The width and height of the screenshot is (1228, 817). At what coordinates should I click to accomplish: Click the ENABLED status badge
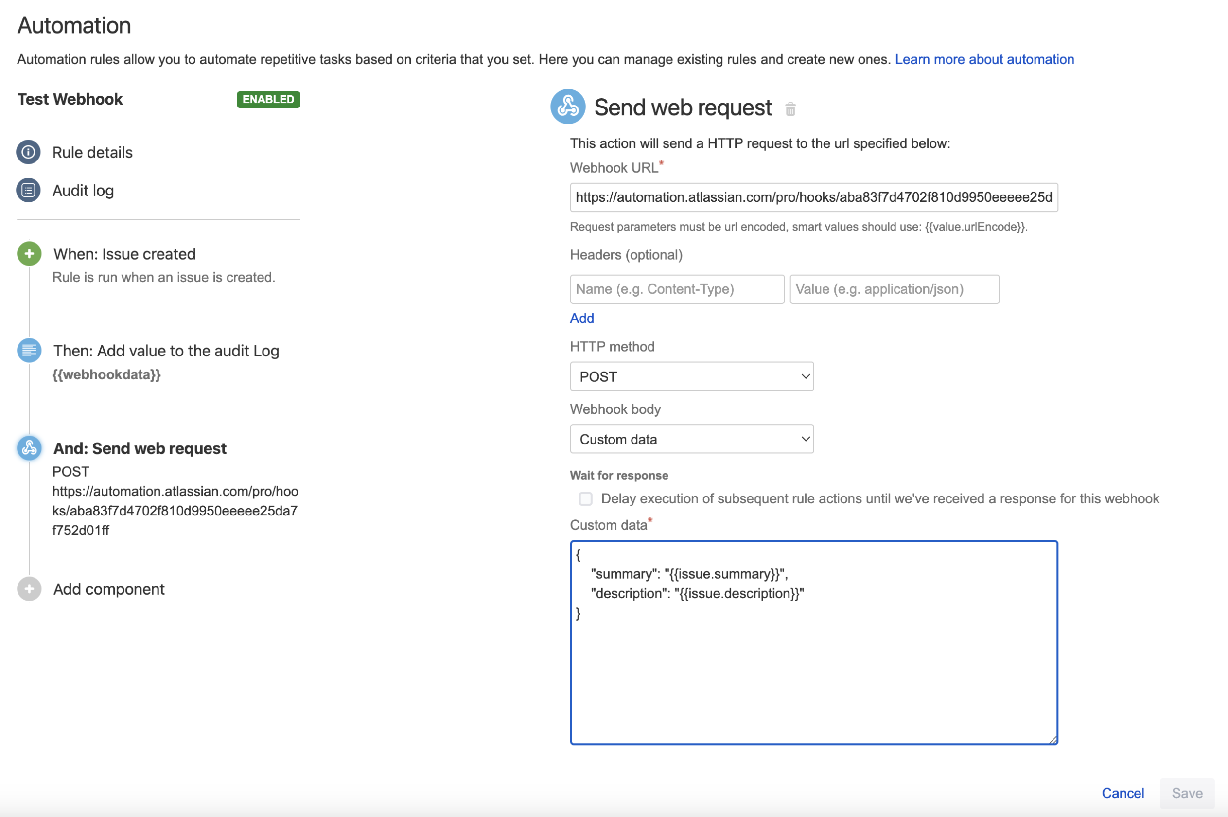click(268, 99)
